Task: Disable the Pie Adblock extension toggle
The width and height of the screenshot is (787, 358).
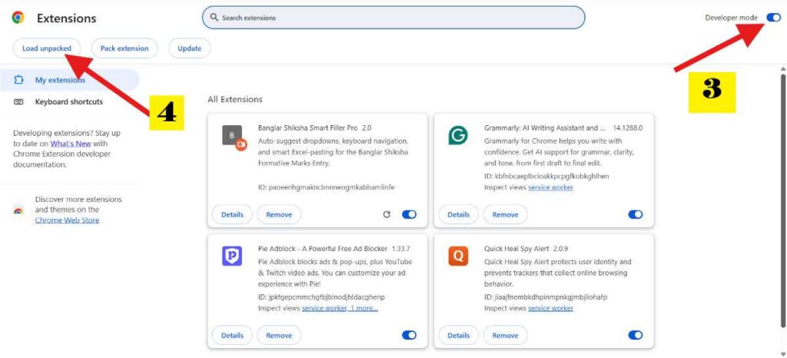Action: (409, 335)
